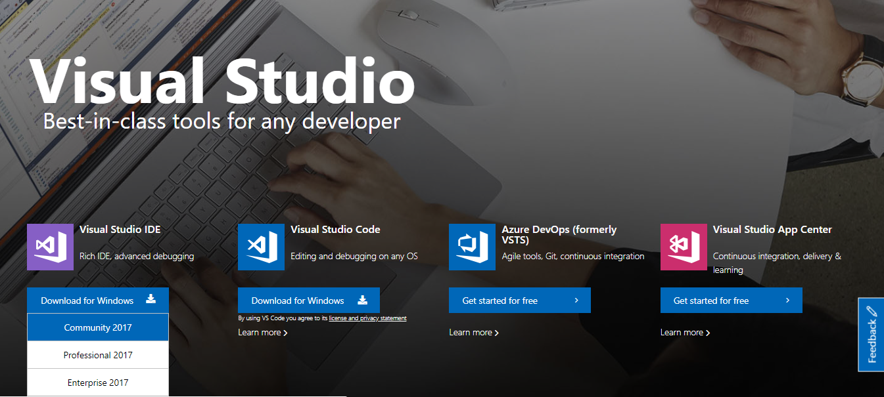Click the pink Visual Studio App Center logo

tap(684, 247)
